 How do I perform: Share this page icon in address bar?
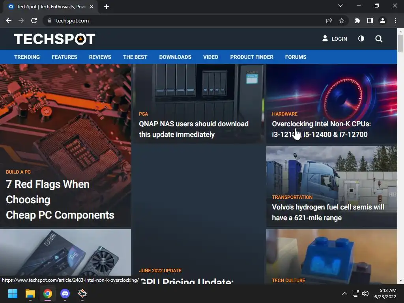tap(329, 21)
